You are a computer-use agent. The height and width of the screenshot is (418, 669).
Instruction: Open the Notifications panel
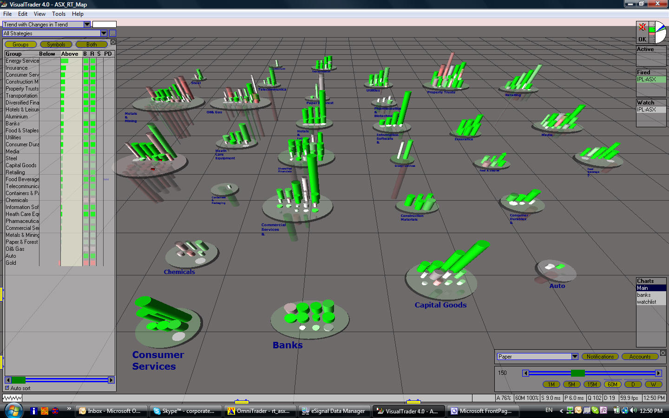point(600,357)
